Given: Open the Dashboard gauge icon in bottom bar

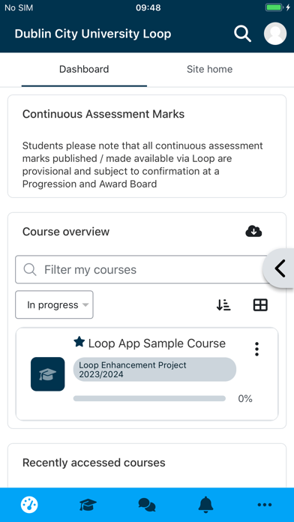Looking at the screenshot, I should pyautogui.click(x=29, y=505).
